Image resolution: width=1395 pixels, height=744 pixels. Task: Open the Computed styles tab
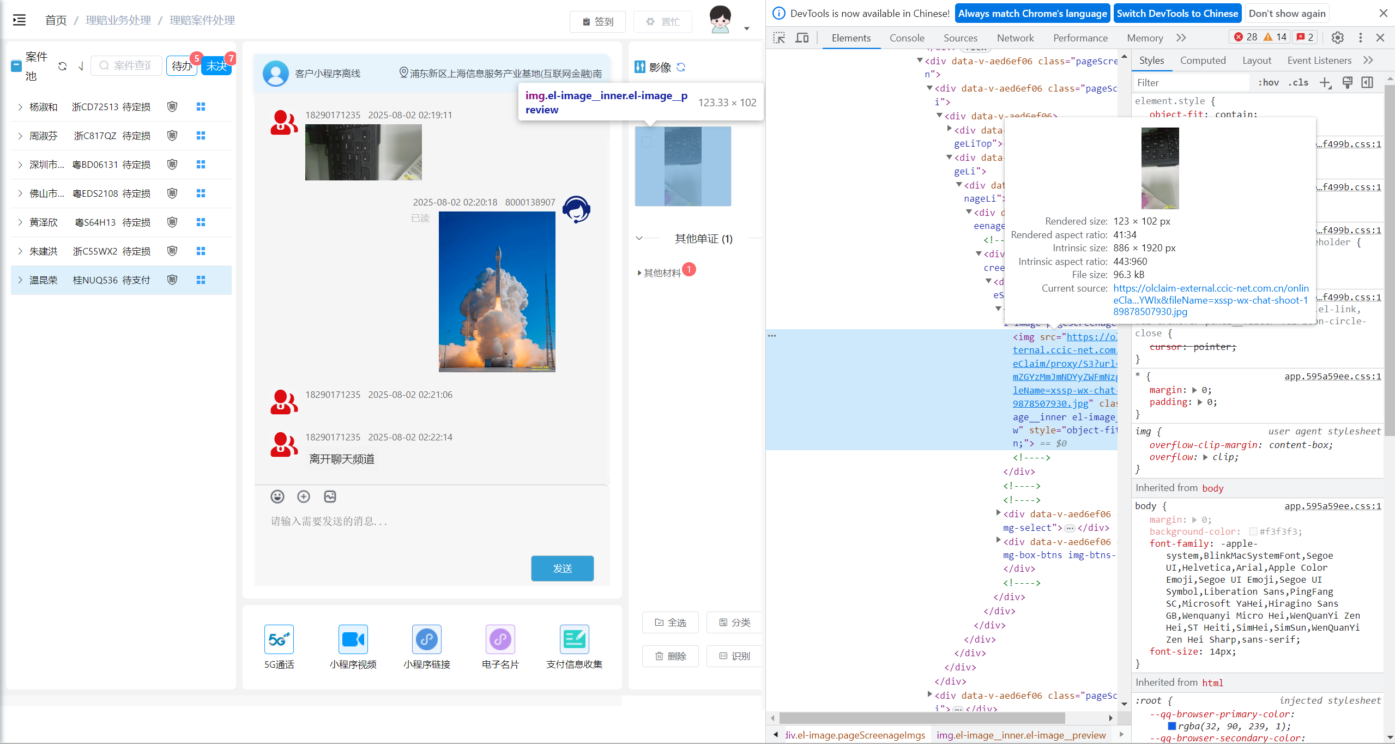click(x=1203, y=61)
